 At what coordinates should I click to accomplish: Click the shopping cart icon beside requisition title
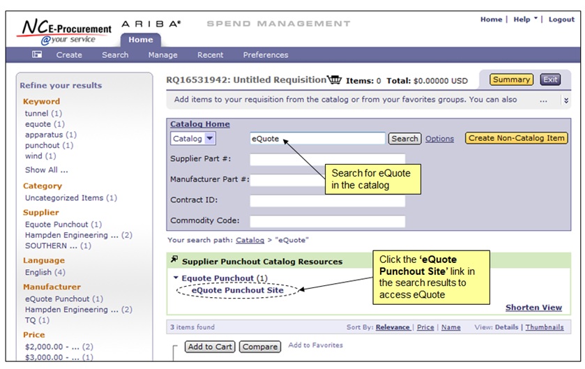pyautogui.click(x=335, y=80)
